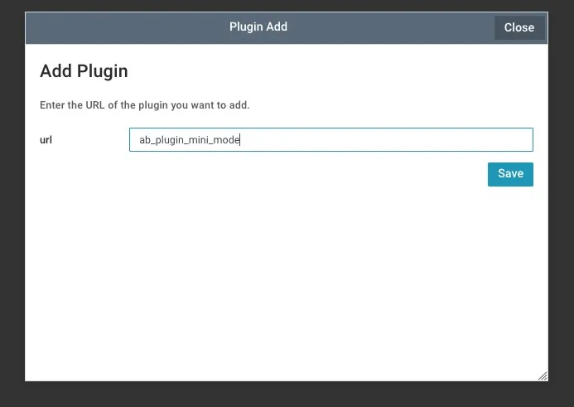The width and height of the screenshot is (574, 407).
Task: Click the dark backdrop left of dialog
Action: tap(12, 207)
